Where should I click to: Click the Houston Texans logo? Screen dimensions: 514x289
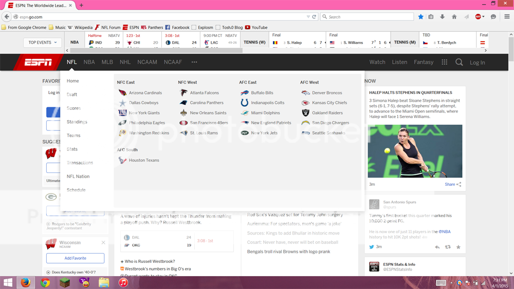point(122,160)
